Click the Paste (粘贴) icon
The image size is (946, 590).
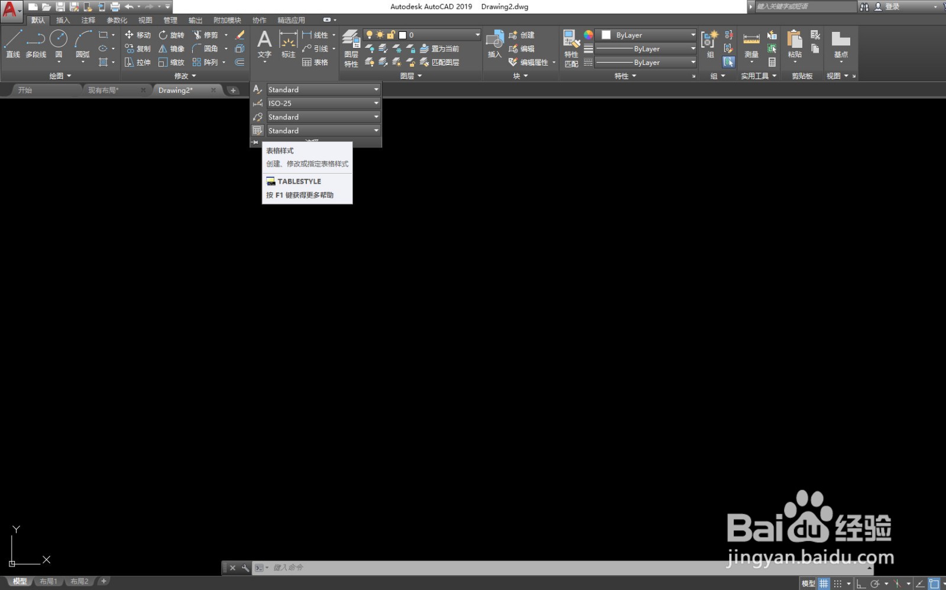tap(795, 44)
